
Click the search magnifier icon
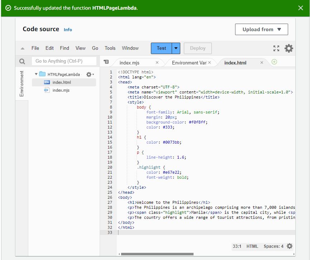[x=22, y=61]
